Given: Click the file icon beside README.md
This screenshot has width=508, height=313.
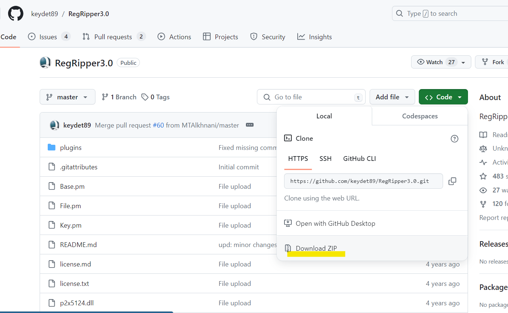Looking at the screenshot, I should coord(52,244).
